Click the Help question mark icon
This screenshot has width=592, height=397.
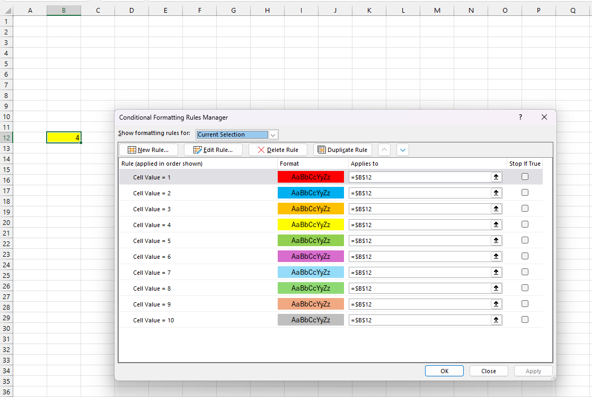coord(520,117)
